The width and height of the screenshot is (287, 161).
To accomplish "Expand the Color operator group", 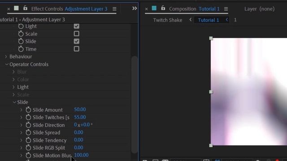I will [x=13, y=80].
